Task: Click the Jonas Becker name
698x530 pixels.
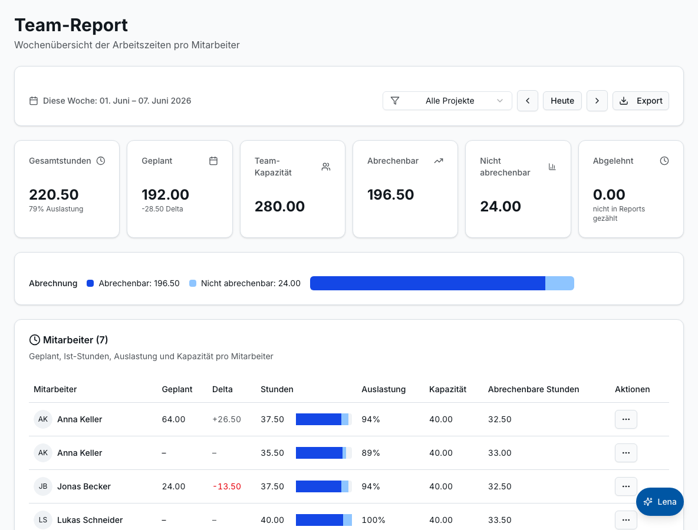Action: pos(84,486)
